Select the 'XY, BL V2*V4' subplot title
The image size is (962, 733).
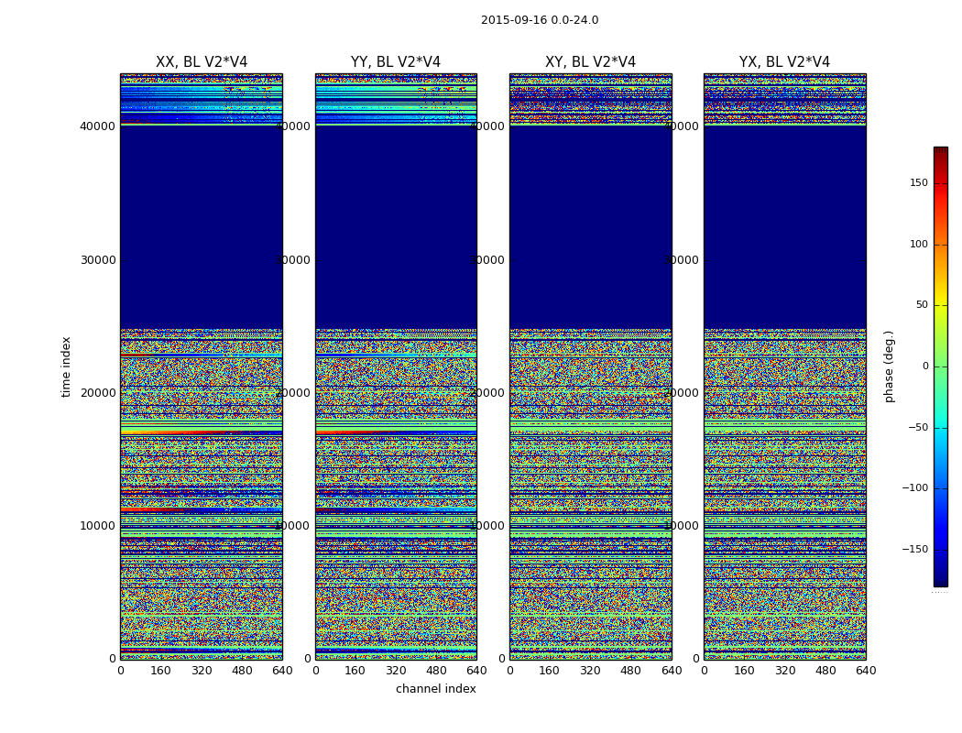(590, 62)
